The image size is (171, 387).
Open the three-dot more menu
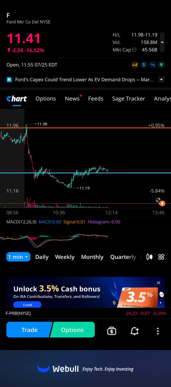point(158,331)
